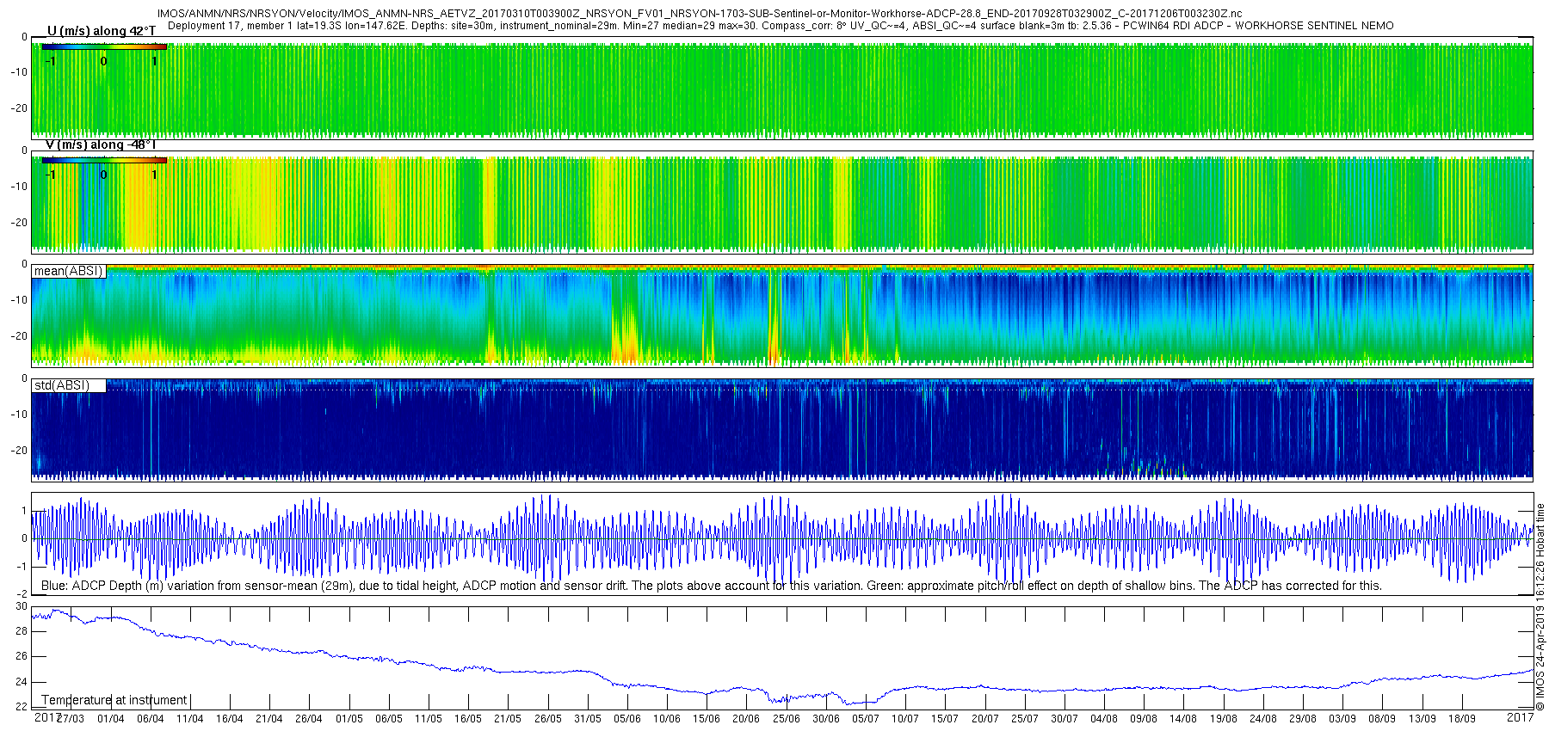
Task: Click the 11/04 date tick label
Action: pos(189,719)
